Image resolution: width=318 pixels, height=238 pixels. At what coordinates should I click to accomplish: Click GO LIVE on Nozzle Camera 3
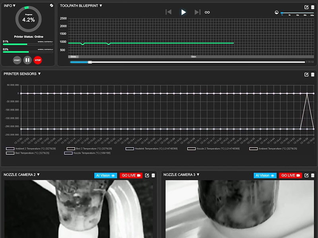(290, 175)
